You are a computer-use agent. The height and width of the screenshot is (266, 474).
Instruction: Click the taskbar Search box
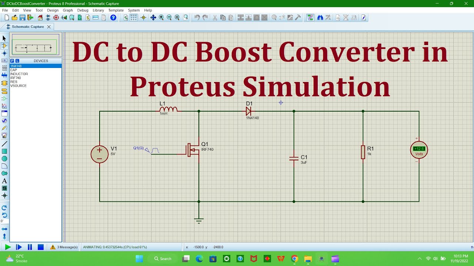coord(163,259)
